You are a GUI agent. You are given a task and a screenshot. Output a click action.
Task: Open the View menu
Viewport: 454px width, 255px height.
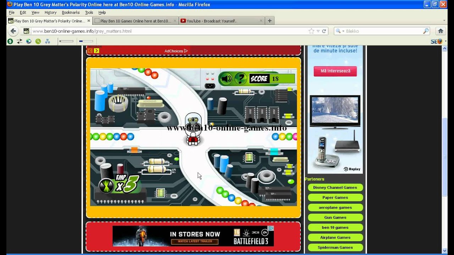click(35, 12)
